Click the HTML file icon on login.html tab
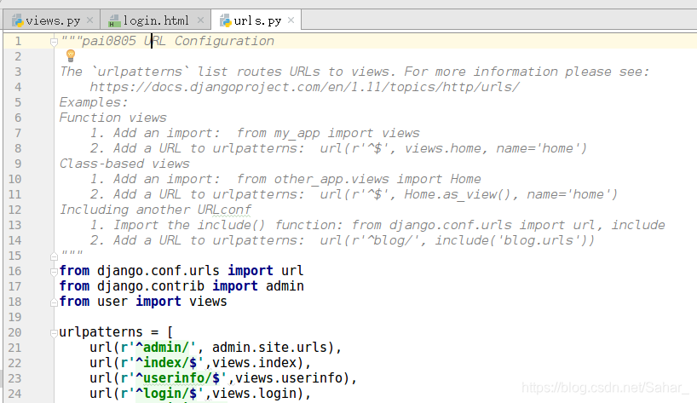This screenshot has height=403, width=697. coord(114,20)
